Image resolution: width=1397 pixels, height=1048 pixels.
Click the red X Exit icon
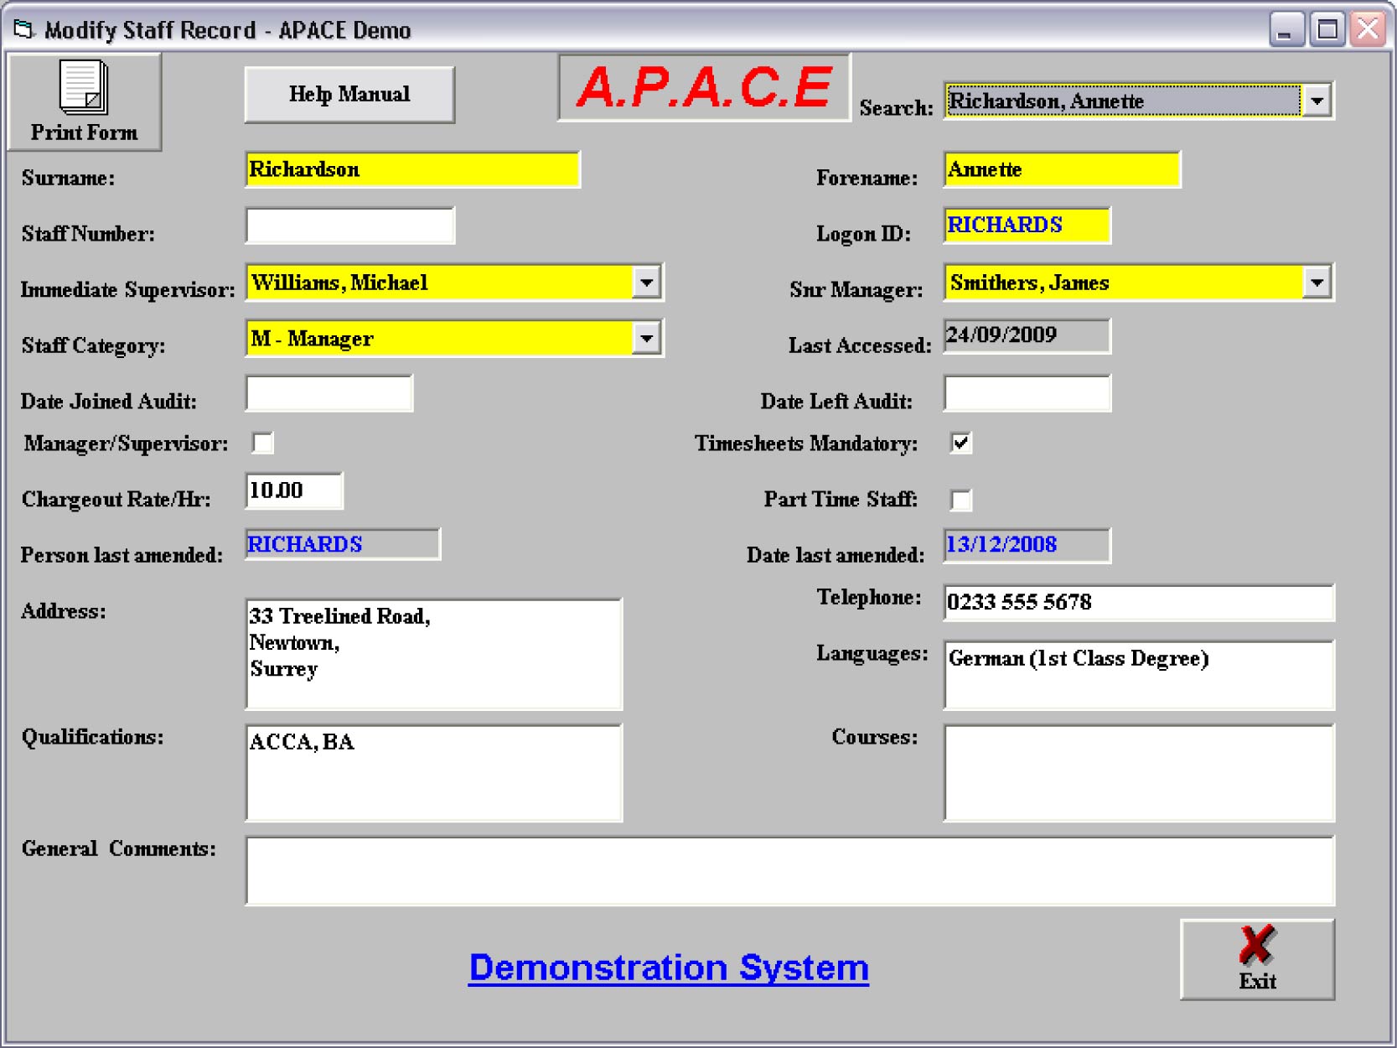1256,946
